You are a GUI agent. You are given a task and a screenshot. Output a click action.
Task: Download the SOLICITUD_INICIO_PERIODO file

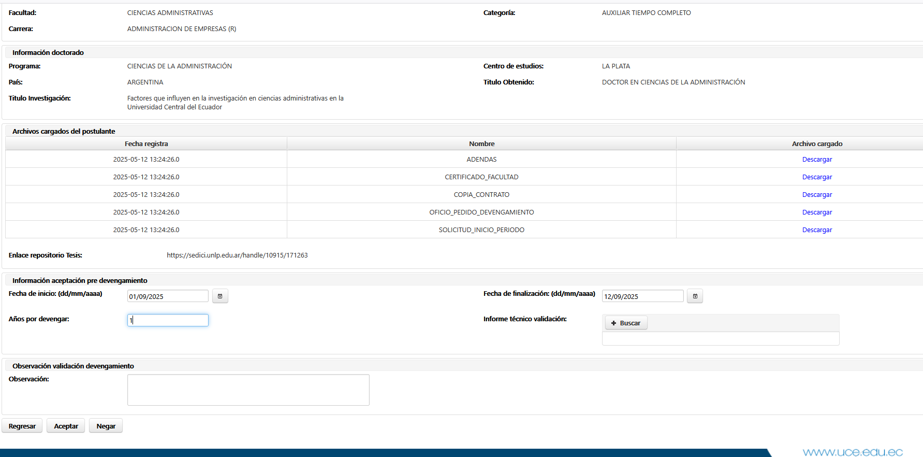(x=817, y=230)
